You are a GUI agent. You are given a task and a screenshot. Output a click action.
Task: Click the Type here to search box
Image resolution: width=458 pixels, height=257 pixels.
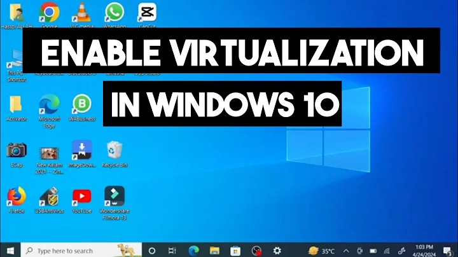81,251
